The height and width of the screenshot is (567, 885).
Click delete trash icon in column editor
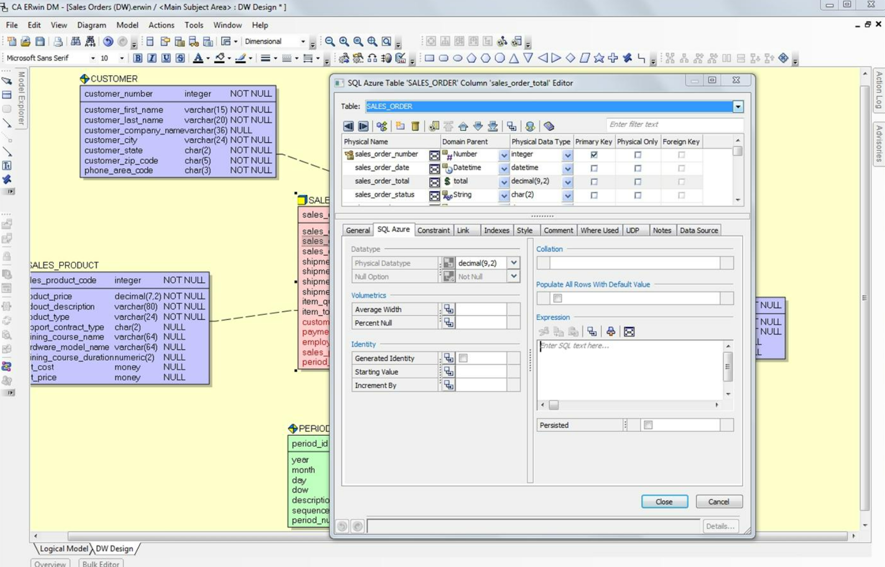[x=416, y=126]
